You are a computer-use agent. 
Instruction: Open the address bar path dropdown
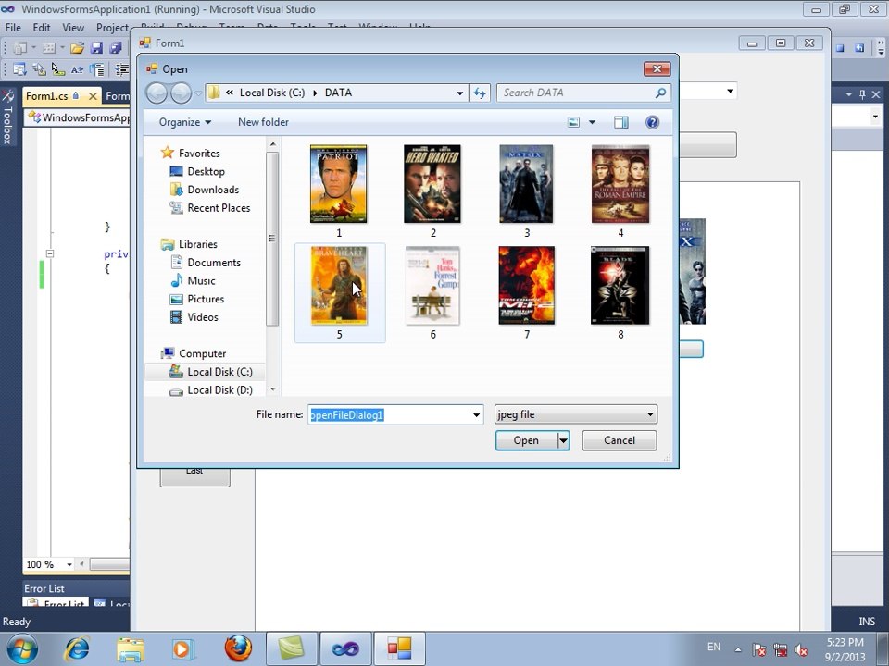click(x=460, y=92)
